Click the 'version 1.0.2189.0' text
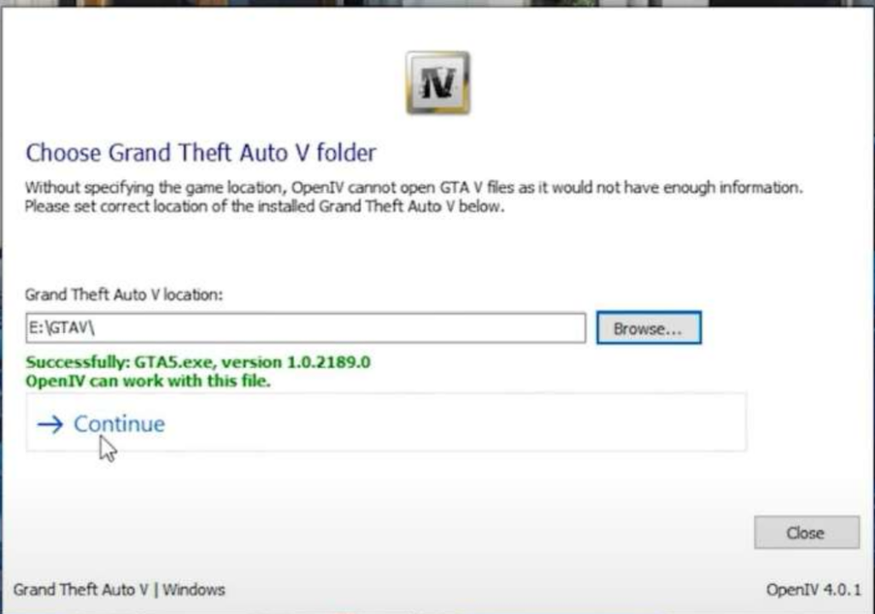875x614 pixels. 318,362
